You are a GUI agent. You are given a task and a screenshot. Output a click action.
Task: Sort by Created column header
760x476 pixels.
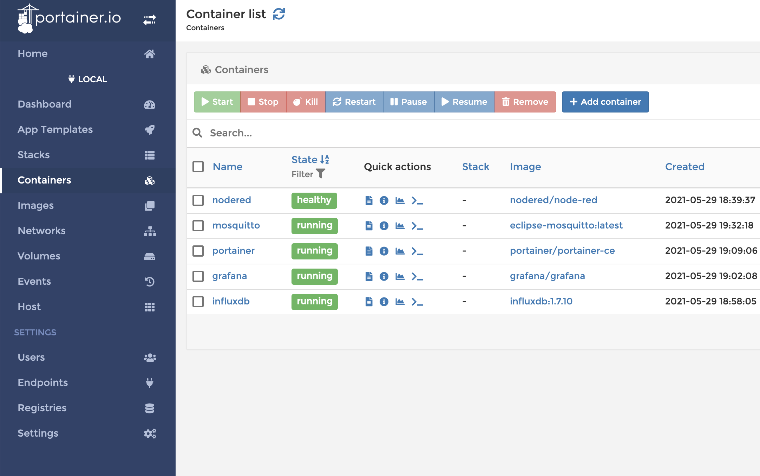click(685, 167)
